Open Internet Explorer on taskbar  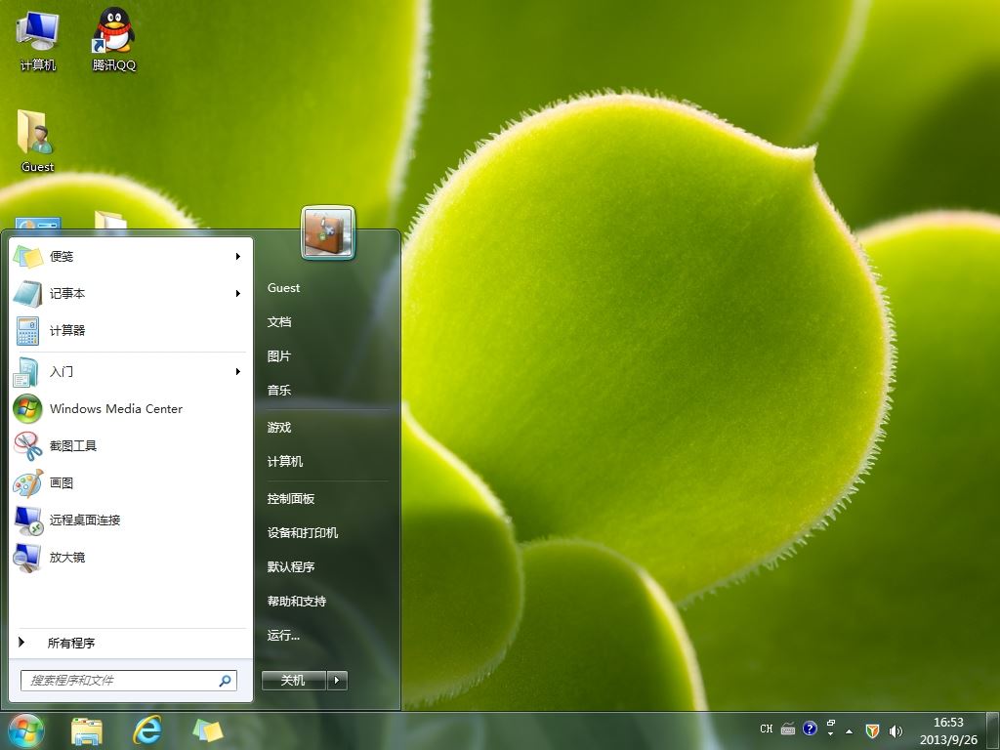pos(147,731)
